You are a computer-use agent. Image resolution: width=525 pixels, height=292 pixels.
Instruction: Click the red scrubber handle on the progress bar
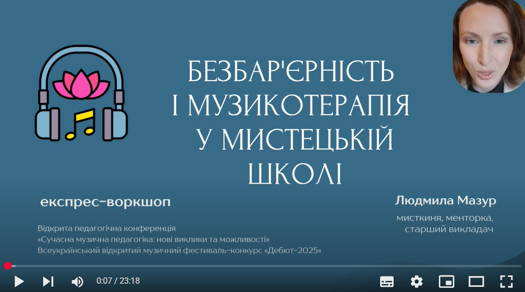(x=8, y=266)
